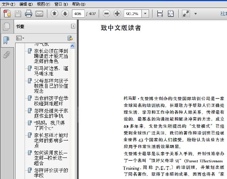Go to the previous page with the up arrow
The width and height of the screenshot is (227, 179).
point(54,14)
